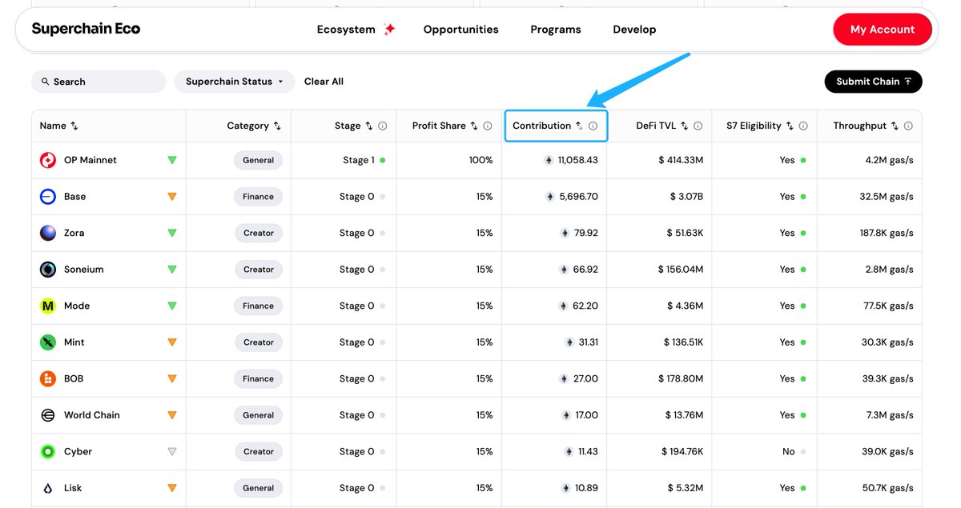Click BOB contribution 27.00

click(x=585, y=378)
